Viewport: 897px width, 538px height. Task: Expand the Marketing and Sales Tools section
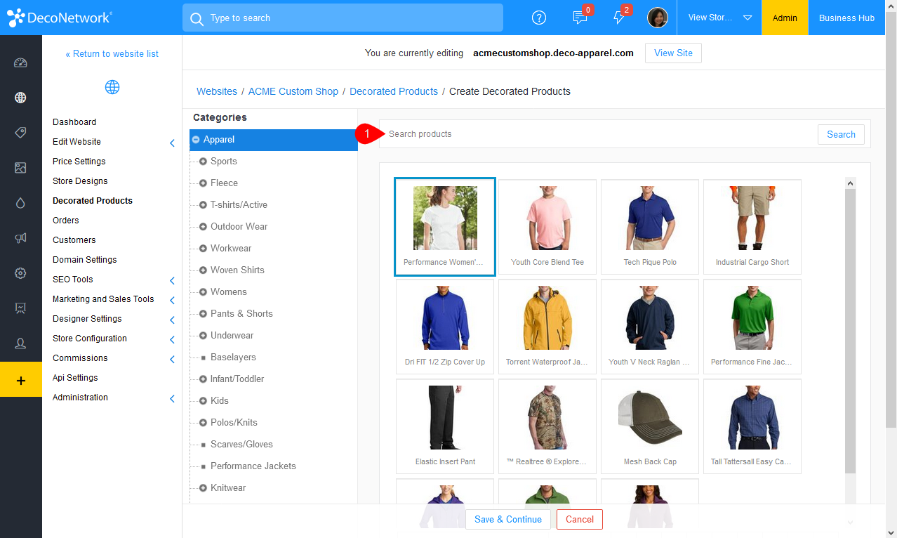[172, 299]
